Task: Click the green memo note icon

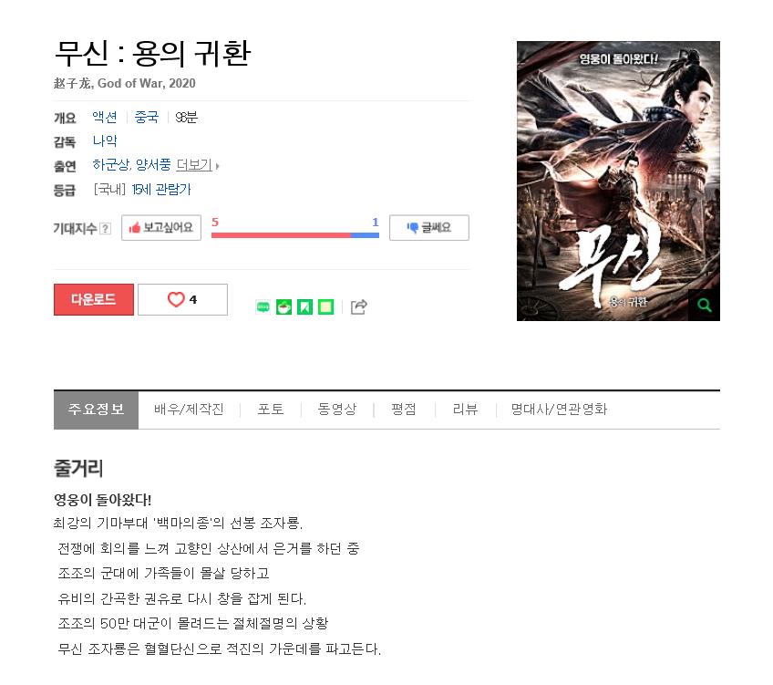Action: click(325, 307)
